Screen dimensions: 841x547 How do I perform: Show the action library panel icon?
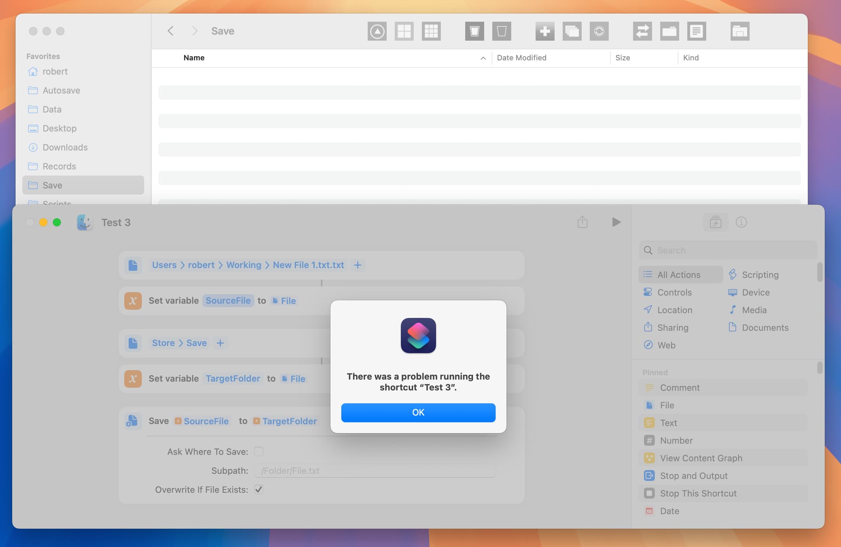pyautogui.click(x=715, y=222)
